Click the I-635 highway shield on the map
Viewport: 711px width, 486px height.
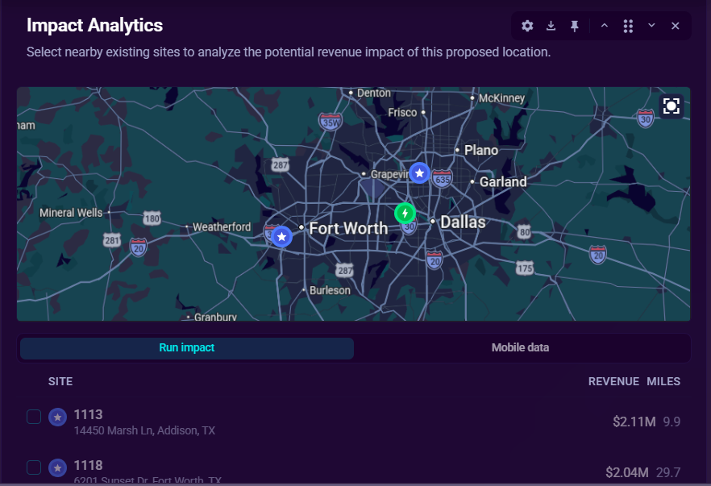pos(442,179)
